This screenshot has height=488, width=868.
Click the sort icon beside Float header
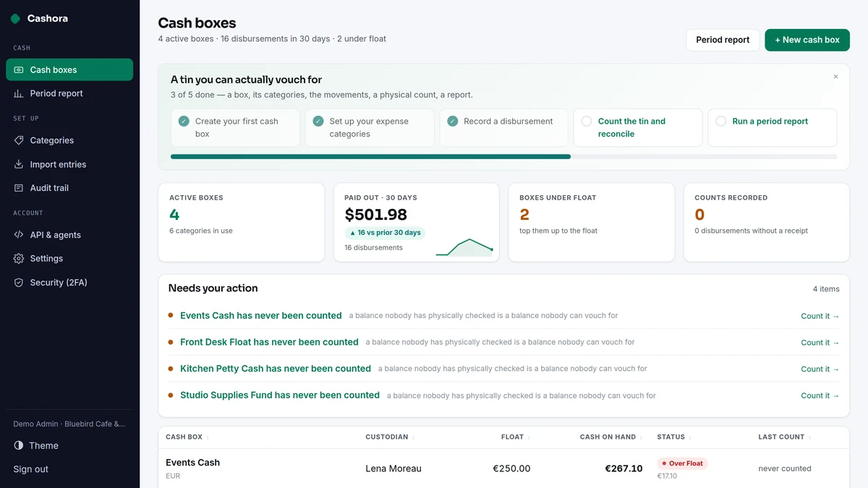click(x=529, y=437)
